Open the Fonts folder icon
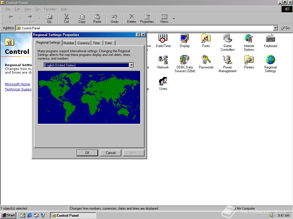The image size is (293, 219). pyautogui.click(x=206, y=40)
